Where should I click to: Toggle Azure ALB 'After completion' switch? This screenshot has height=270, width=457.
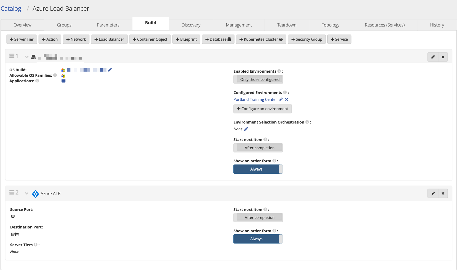pyautogui.click(x=258, y=218)
